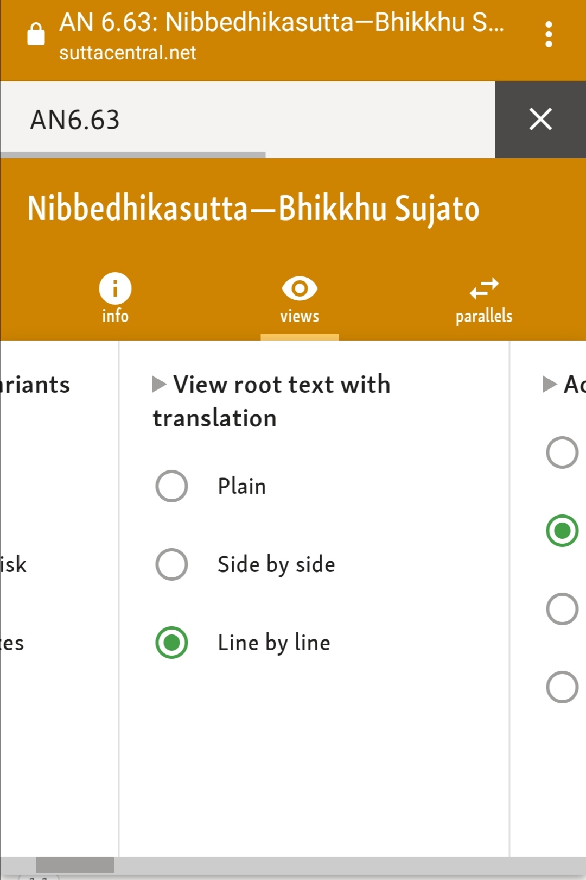Open the browser three-dot overflow menu

click(549, 34)
